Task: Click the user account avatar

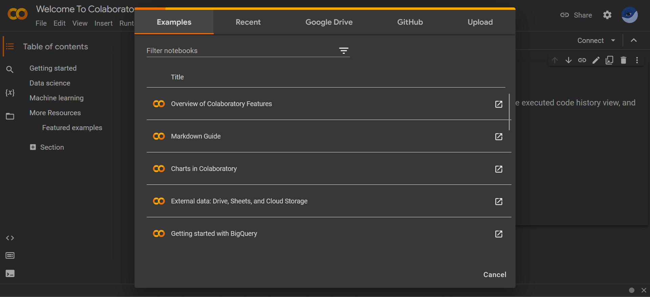Action: click(x=630, y=15)
